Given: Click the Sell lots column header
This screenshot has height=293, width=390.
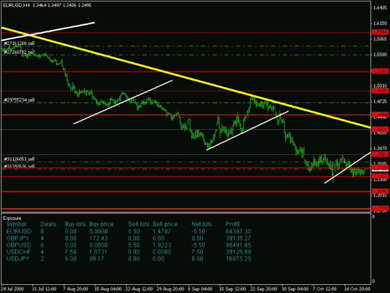Looking at the screenshot, I should (x=139, y=224).
